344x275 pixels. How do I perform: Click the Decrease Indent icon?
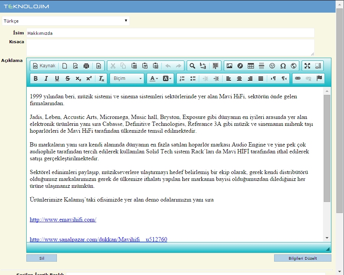coord(205,78)
